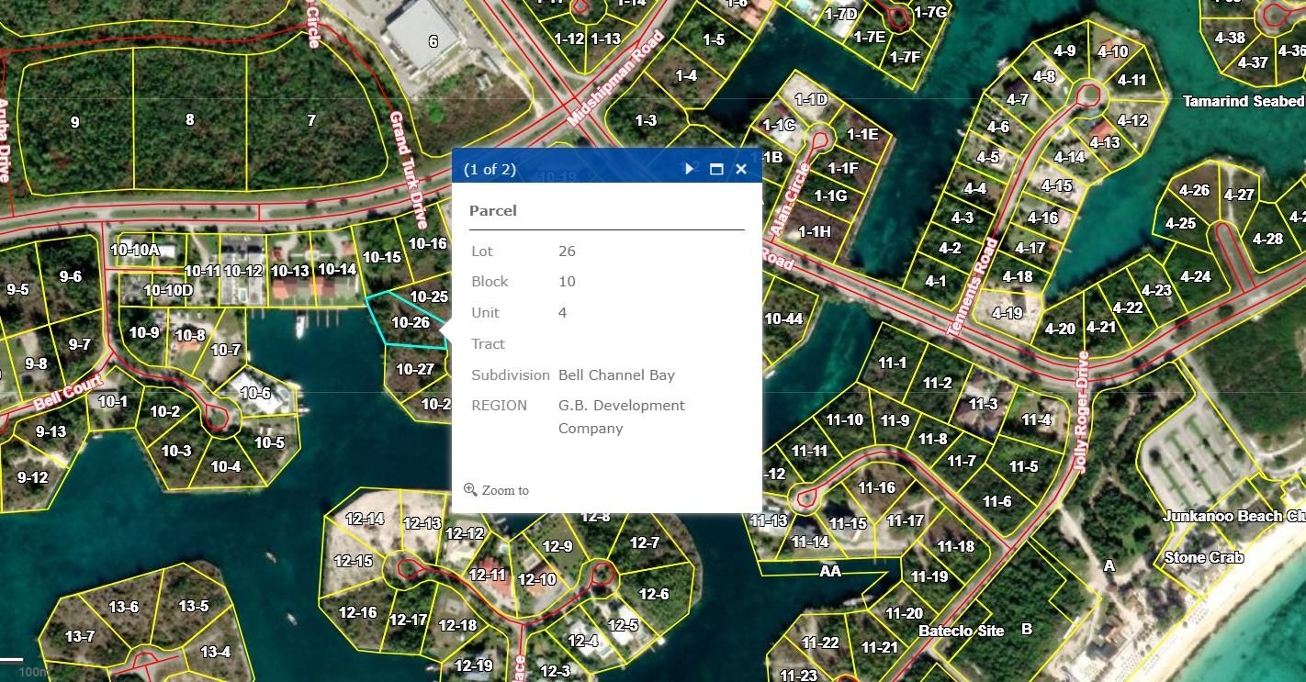The width and height of the screenshot is (1306, 682).
Task: Click the Tamarind Seabed label
Action: point(1243,101)
